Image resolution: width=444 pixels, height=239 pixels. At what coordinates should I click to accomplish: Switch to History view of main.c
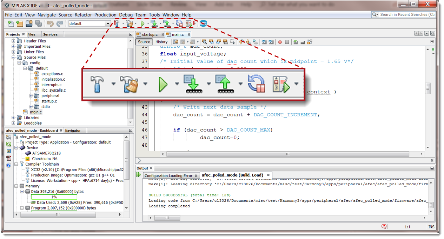(161, 42)
